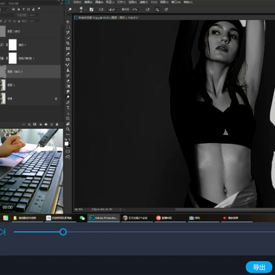The image size is (275, 275).
Task: Select the Clone Stamp tool
Action: 68,70
